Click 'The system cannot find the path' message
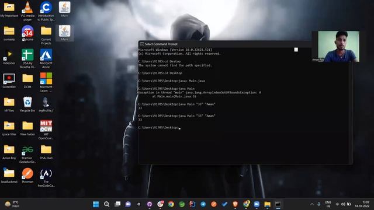Image resolution: width=374 pixels, height=210 pixels. pyautogui.click(x=175, y=65)
